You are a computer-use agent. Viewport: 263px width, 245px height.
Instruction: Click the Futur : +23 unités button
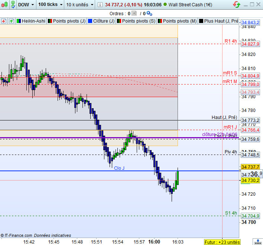pyautogui.click(x=222, y=242)
